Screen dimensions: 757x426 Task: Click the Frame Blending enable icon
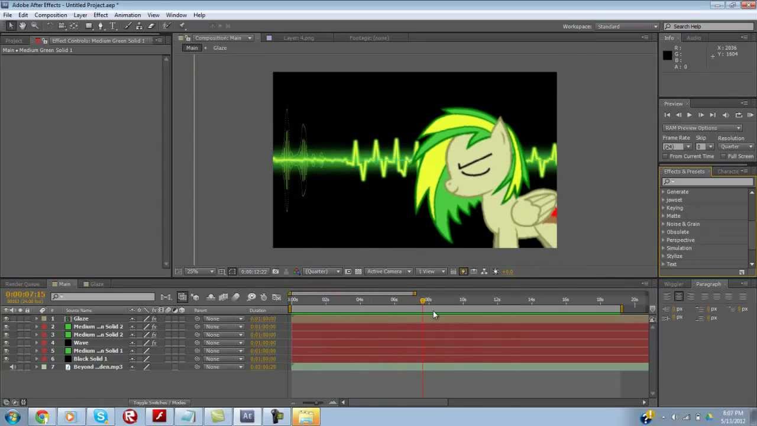point(223,297)
